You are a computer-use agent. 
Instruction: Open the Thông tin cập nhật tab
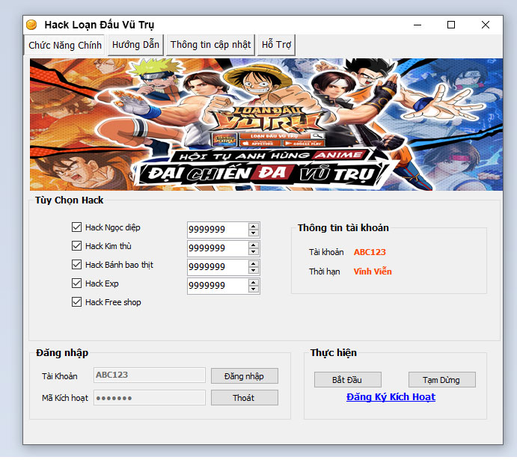click(x=210, y=45)
